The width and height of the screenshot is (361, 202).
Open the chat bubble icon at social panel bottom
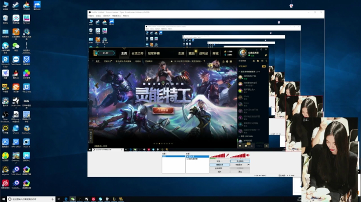(240, 146)
